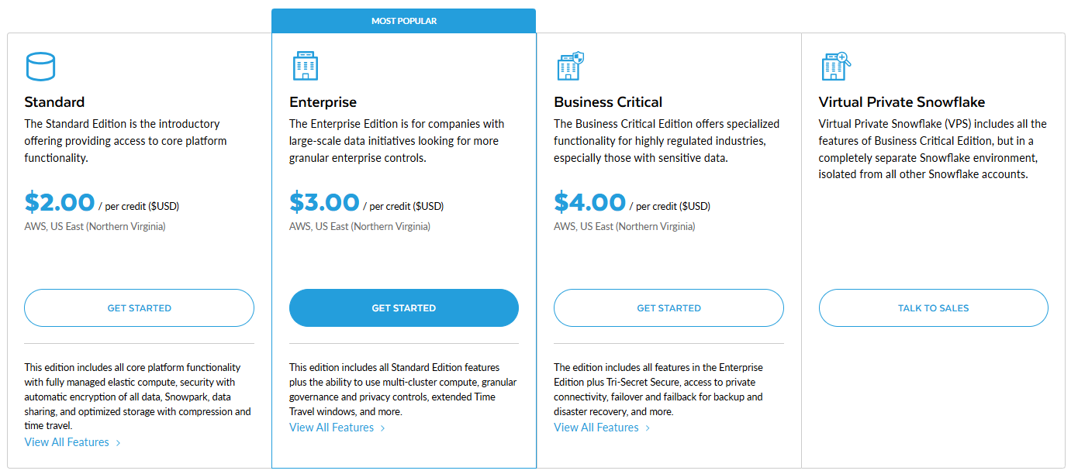
Task: Click the $3.00 per credit price
Action: point(325,202)
